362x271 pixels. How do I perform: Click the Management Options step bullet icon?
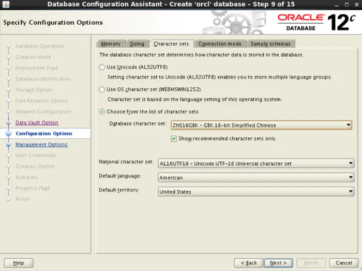click(9, 145)
